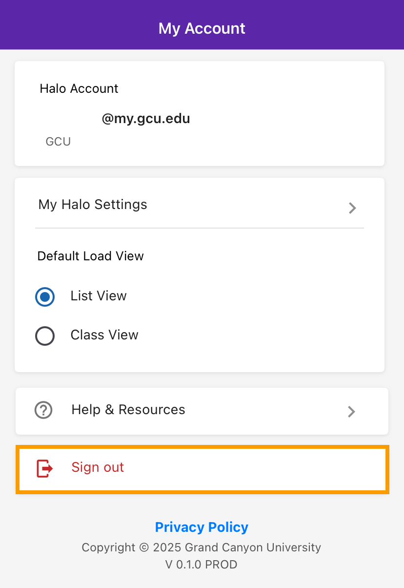Expand My Halo Settings chevron arrow
404x588 pixels.
pyautogui.click(x=352, y=209)
